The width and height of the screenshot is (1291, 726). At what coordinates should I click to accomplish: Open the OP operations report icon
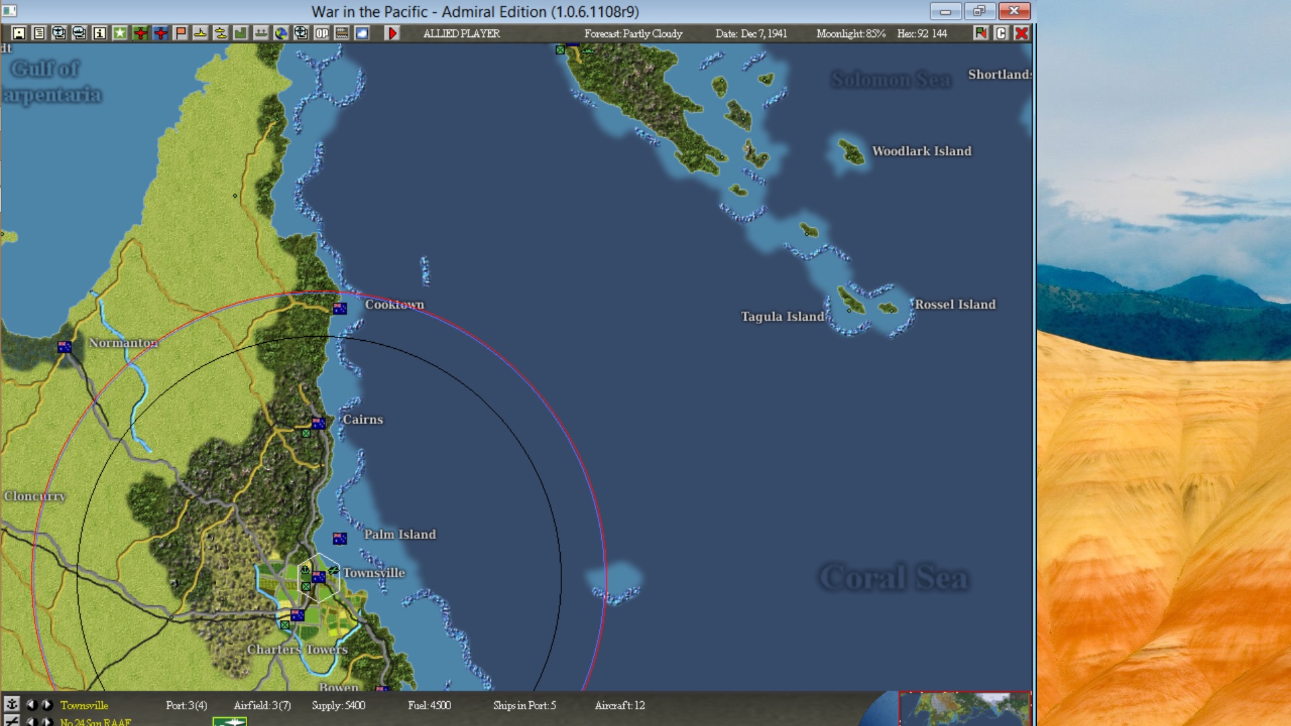(x=321, y=33)
